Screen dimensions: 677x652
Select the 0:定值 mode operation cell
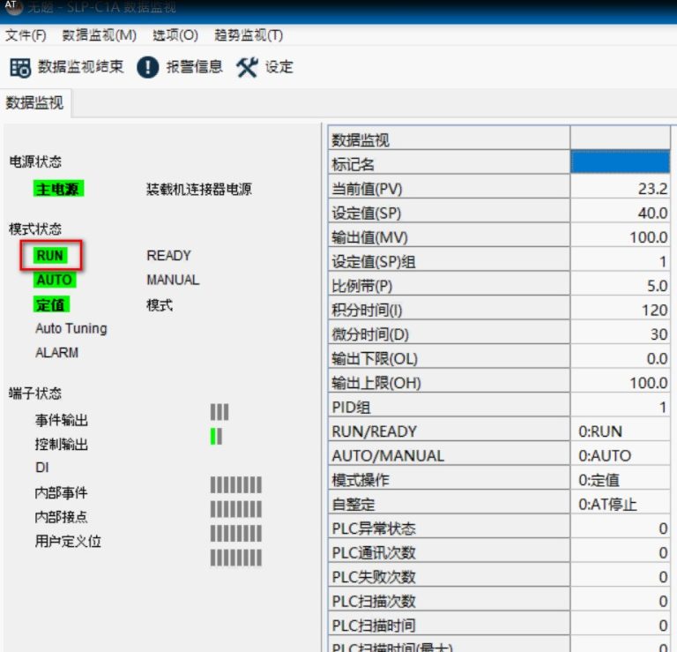point(621,480)
